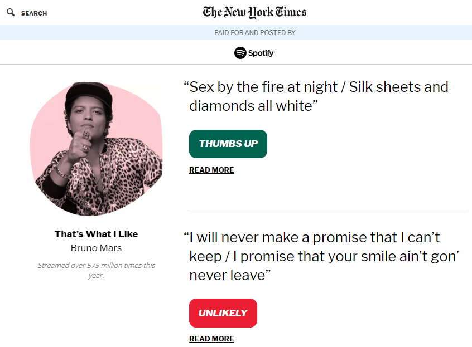
Task: Click the Spotify wordmark text
Action: coord(261,53)
